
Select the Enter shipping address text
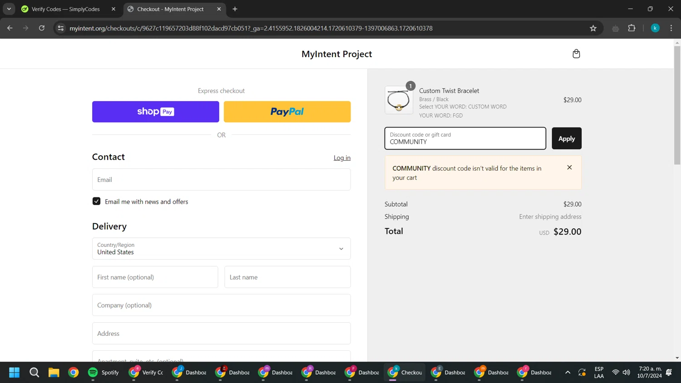click(550, 217)
